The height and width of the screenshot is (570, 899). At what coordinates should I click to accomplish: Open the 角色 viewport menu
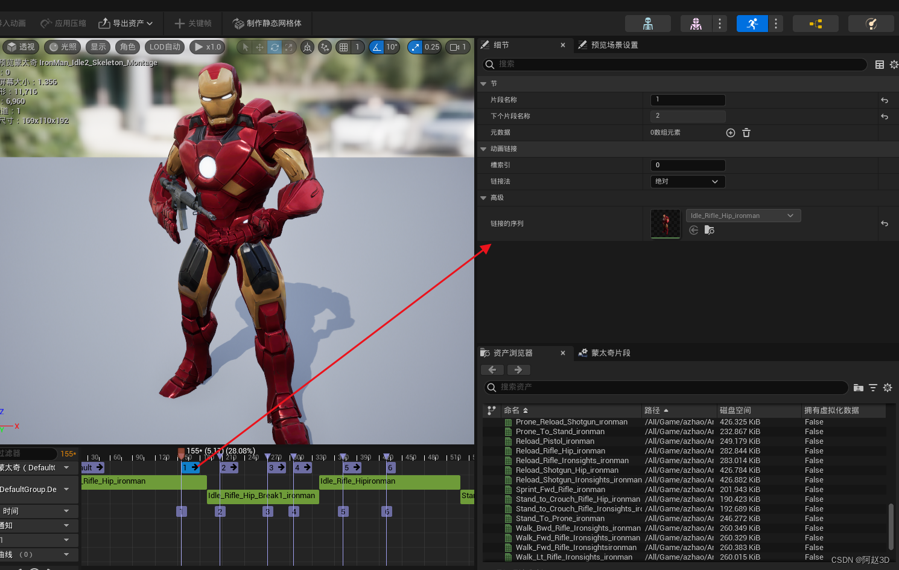[128, 47]
